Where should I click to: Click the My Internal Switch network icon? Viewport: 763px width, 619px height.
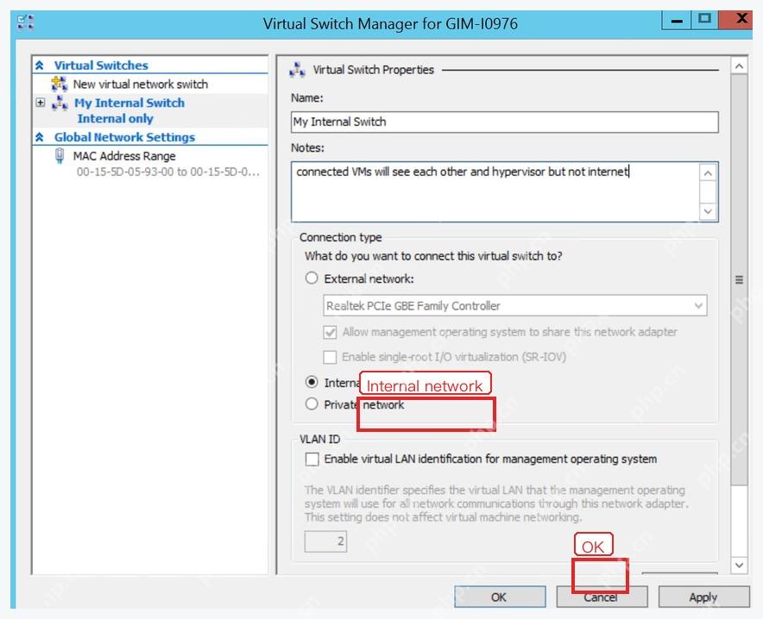[x=60, y=103]
